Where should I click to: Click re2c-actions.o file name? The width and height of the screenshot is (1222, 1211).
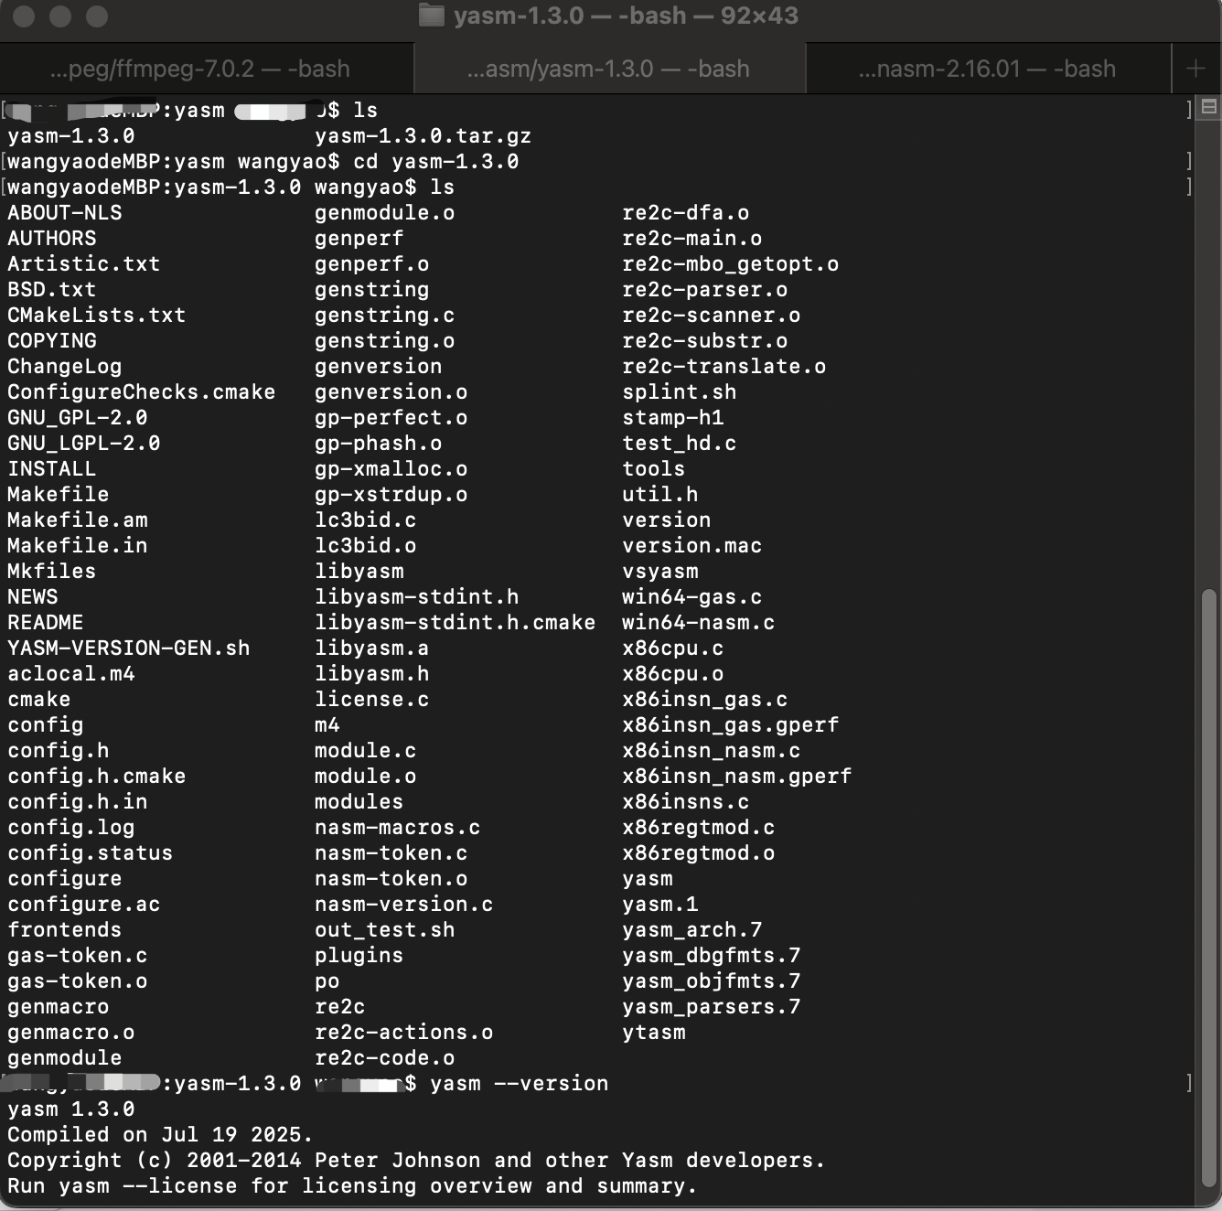[404, 1032]
